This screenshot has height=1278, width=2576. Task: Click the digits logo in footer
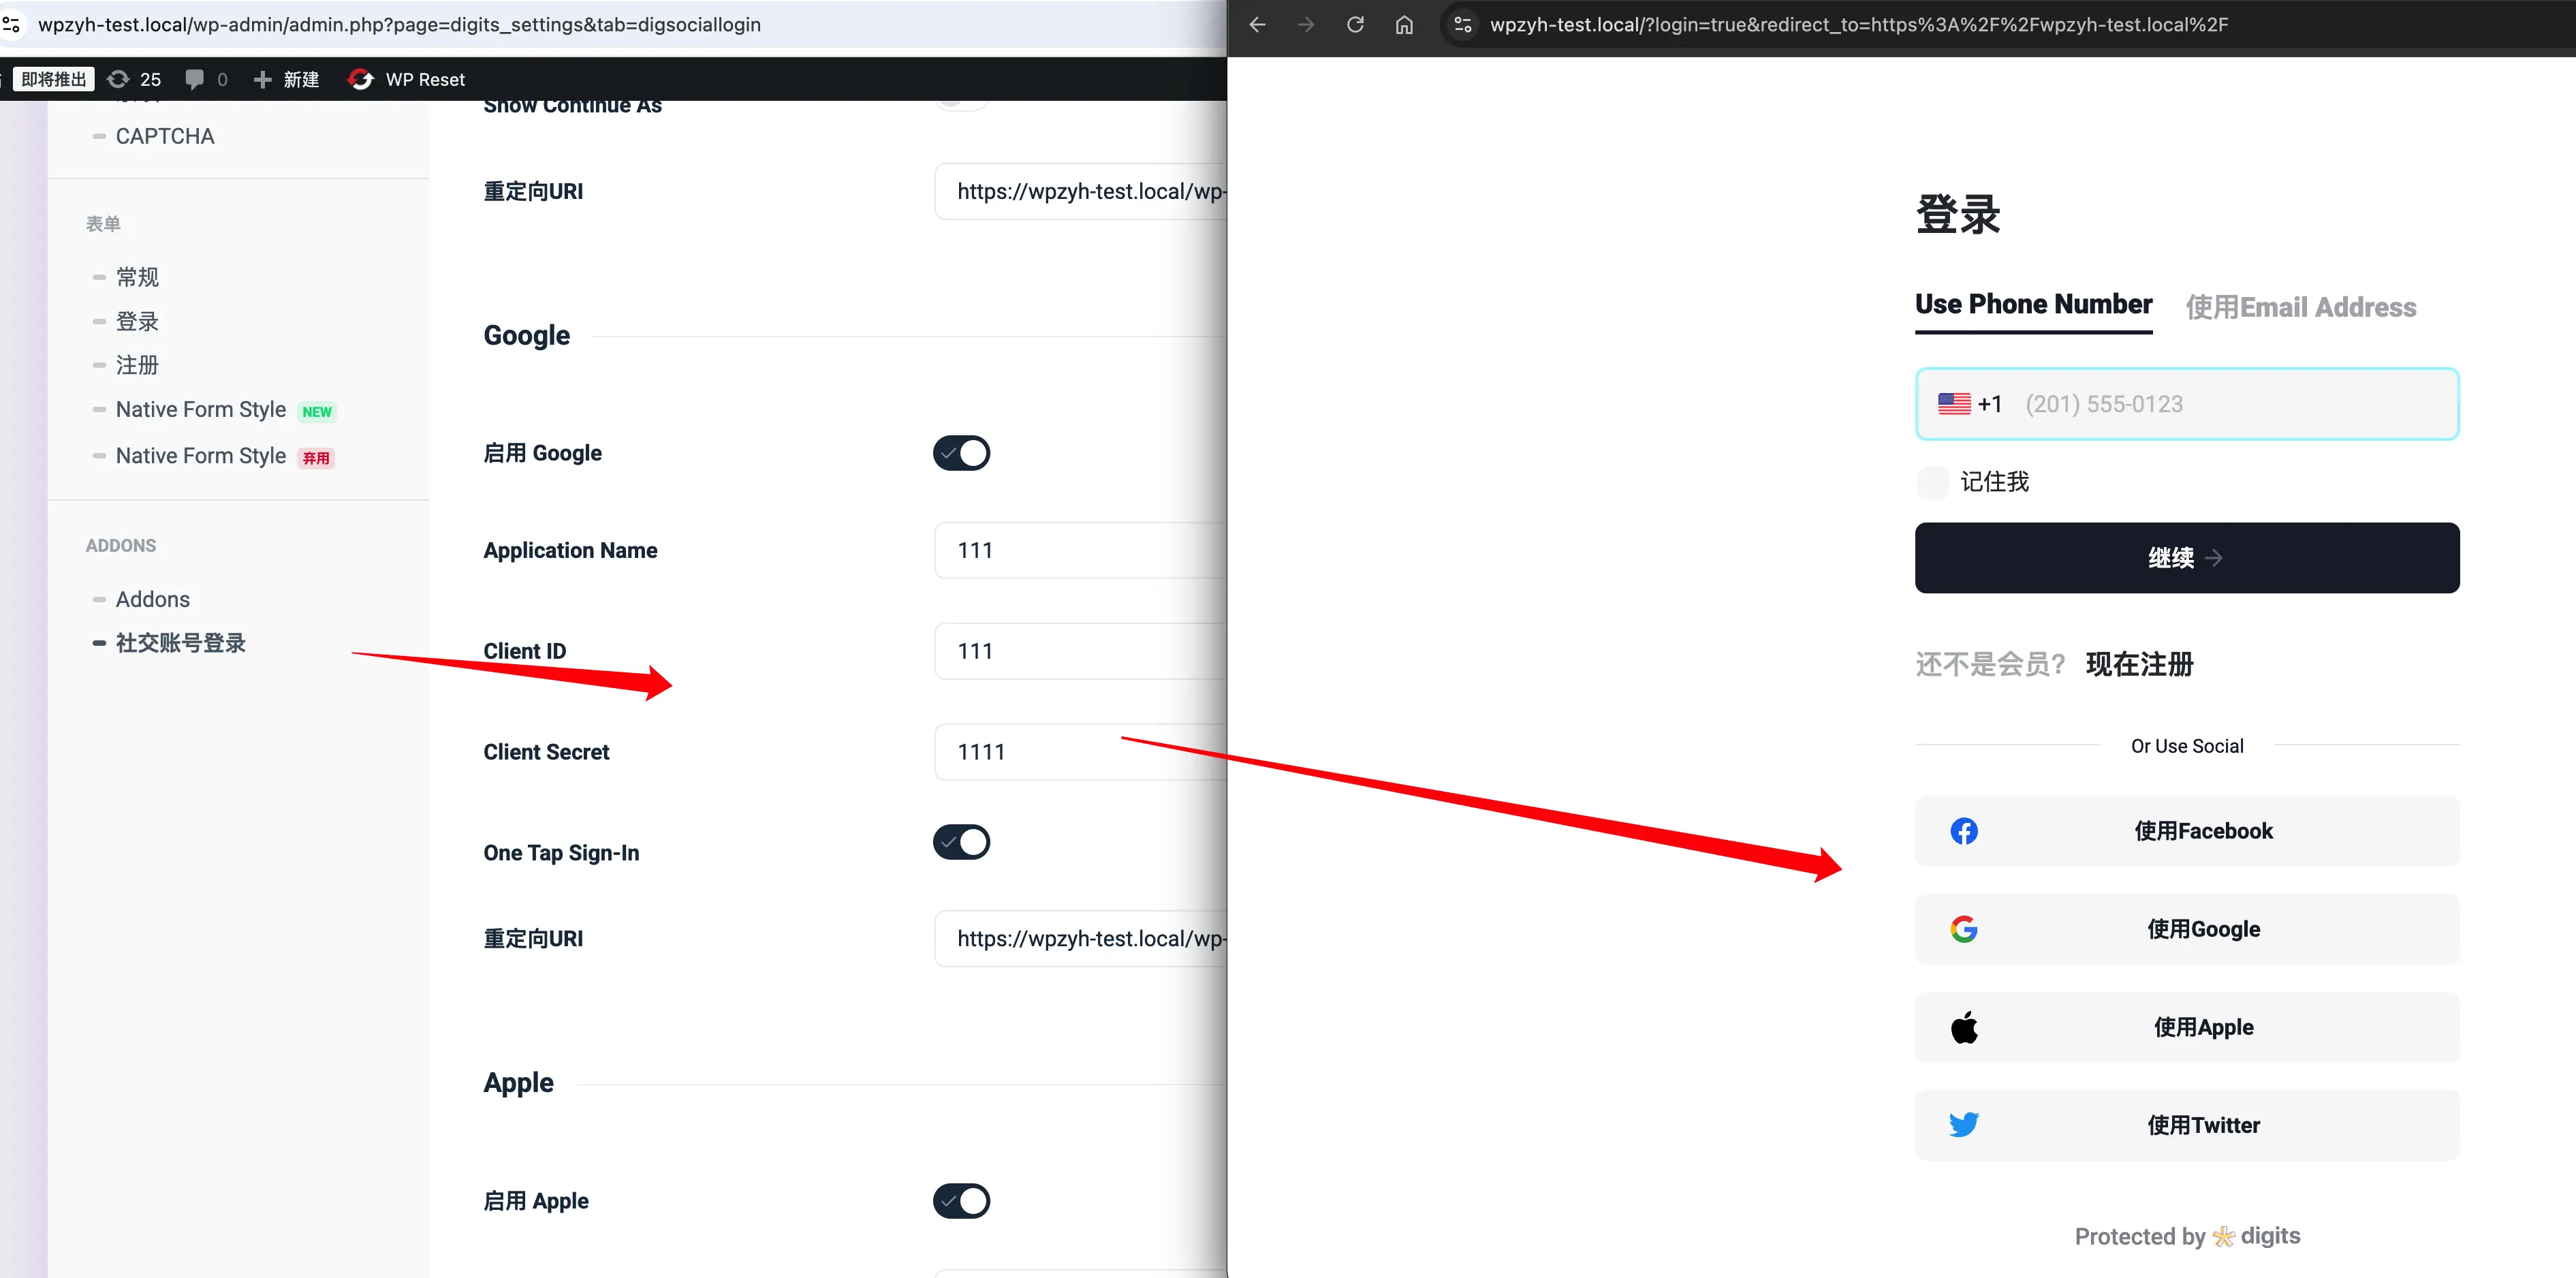[x=2256, y=1236]
